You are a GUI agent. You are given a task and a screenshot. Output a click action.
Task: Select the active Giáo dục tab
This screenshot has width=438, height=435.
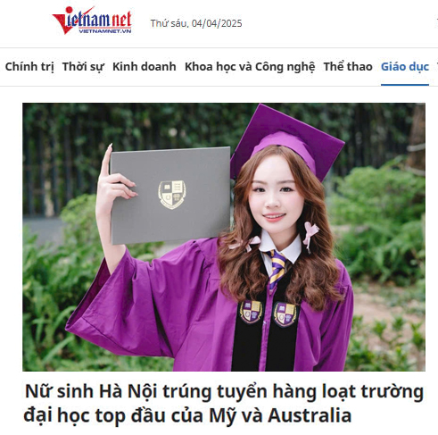405,67
